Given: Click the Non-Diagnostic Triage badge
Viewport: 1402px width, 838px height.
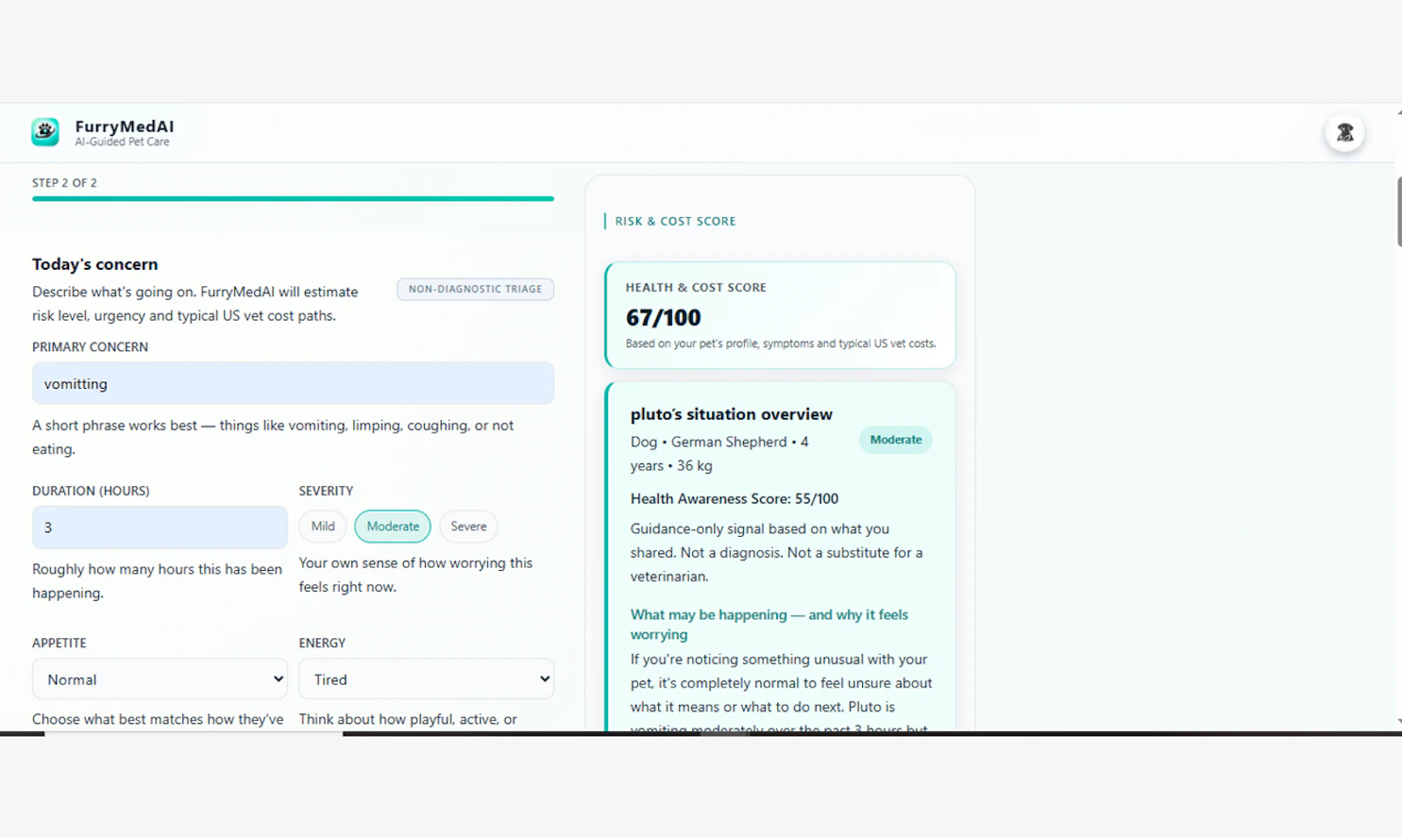Looking at the screenshot, I should [475, 289].
